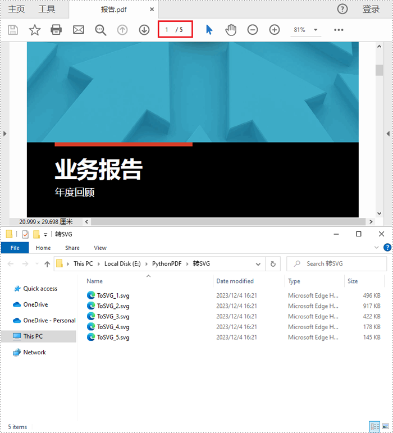
Task: Switch to the 主页 tab
Action: click(16, 9)
